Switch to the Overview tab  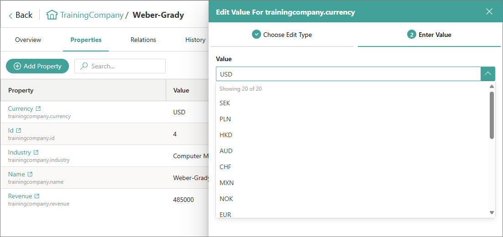(28, 40)
